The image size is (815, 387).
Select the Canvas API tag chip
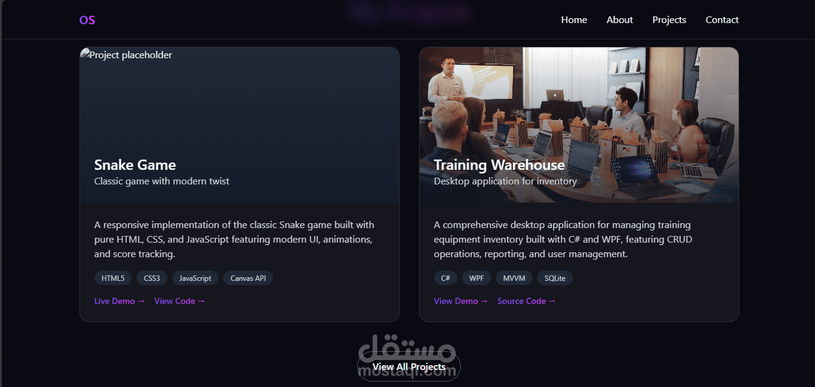pyautogui.click(x=248, y=278)
